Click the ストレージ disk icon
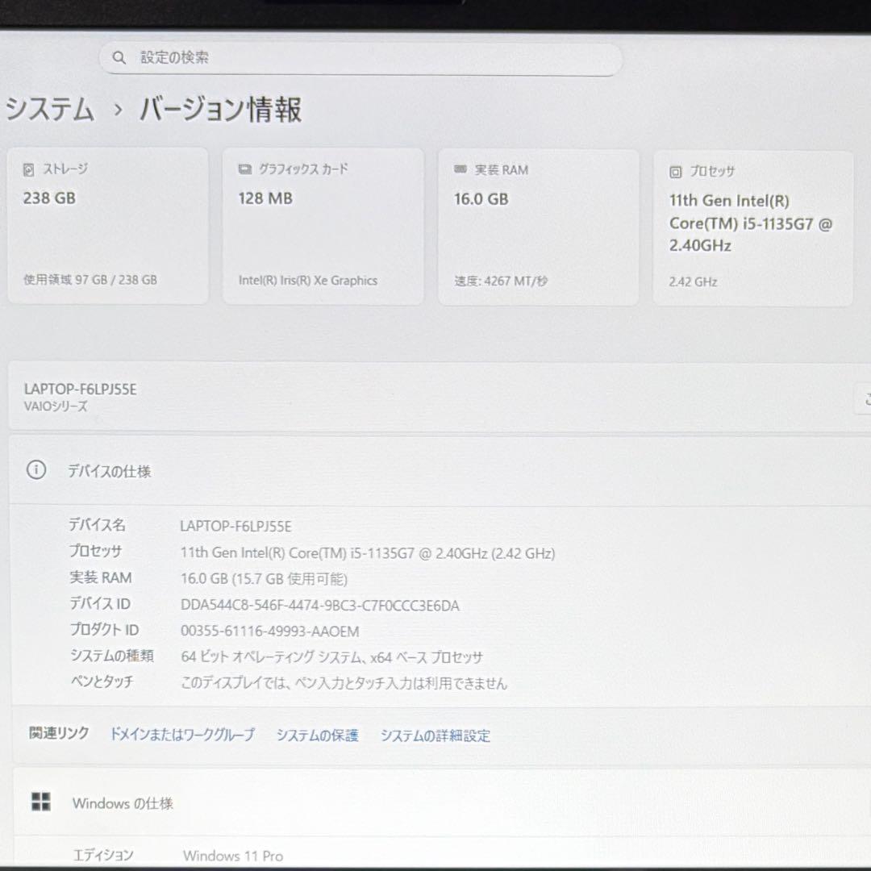The width and height of the screenshot is (871, 871). pyautogui.click(x=28, y=169)
